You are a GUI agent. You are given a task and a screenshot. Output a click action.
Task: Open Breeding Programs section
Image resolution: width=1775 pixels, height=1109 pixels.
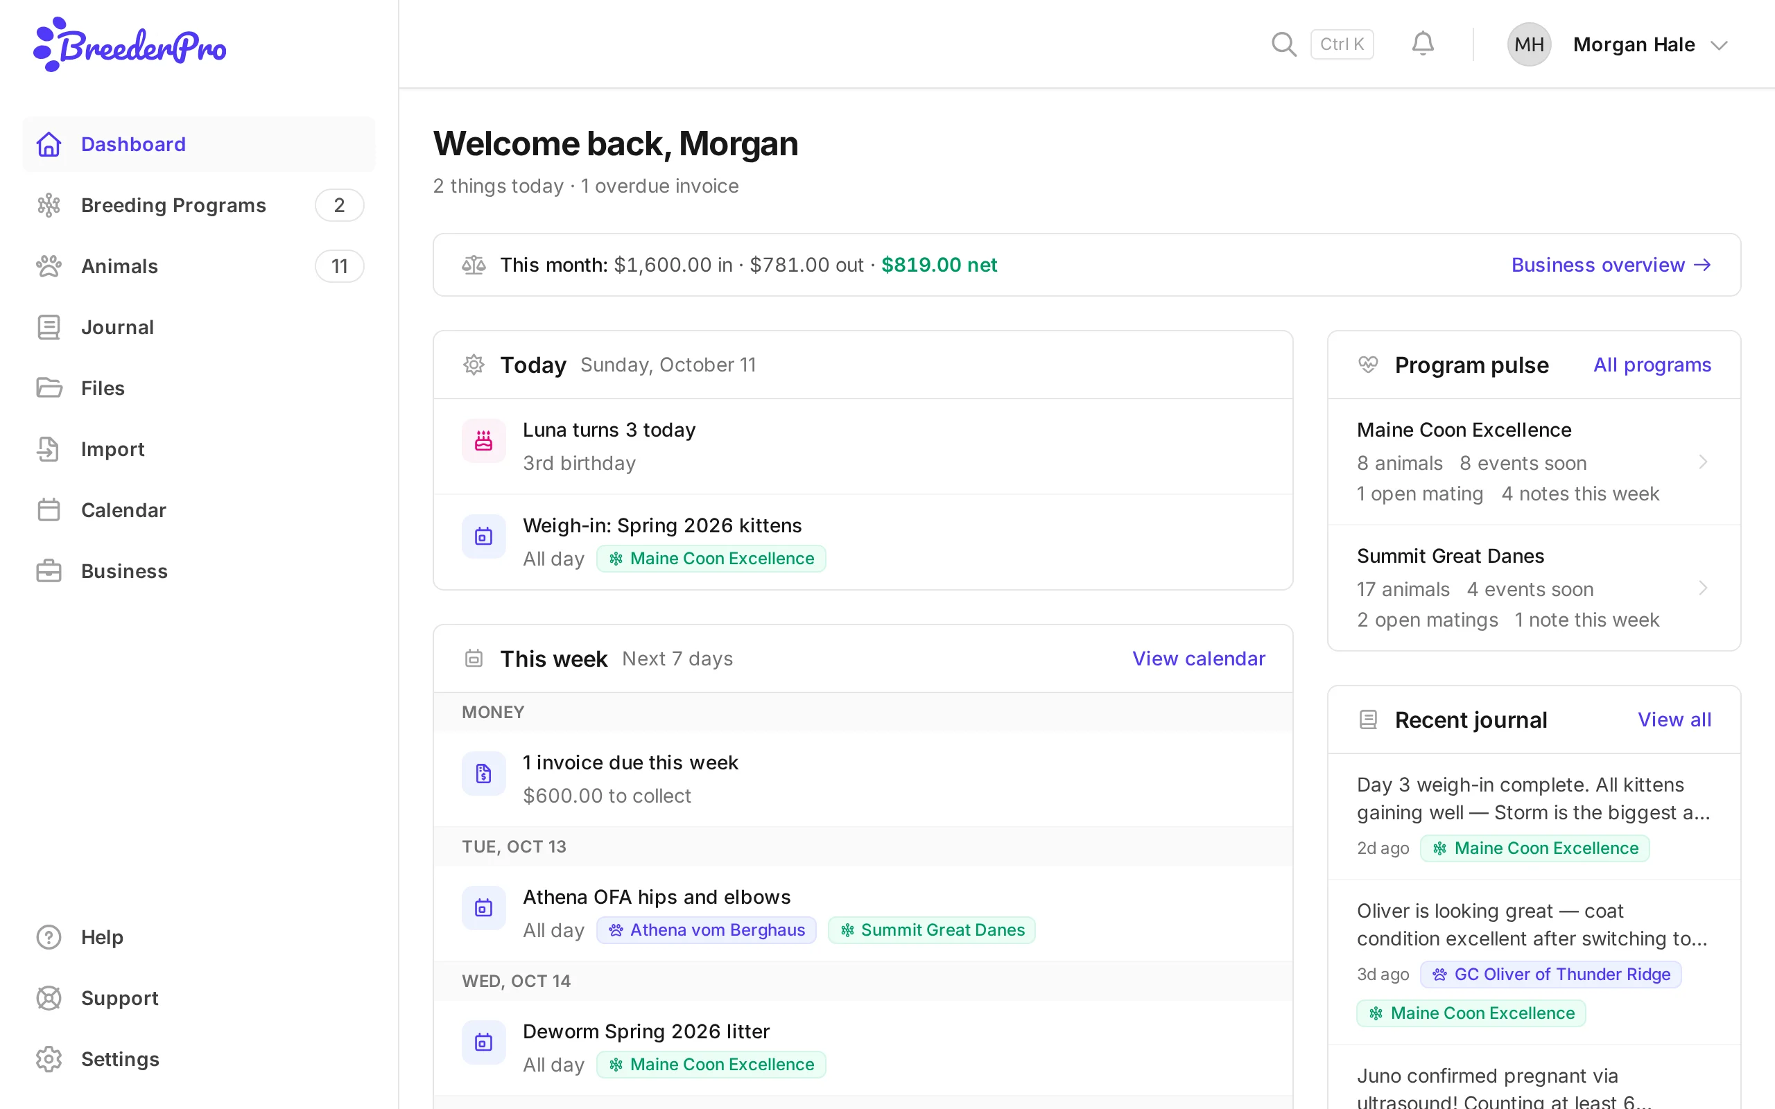pyautogui.click(x=199, y=205)
